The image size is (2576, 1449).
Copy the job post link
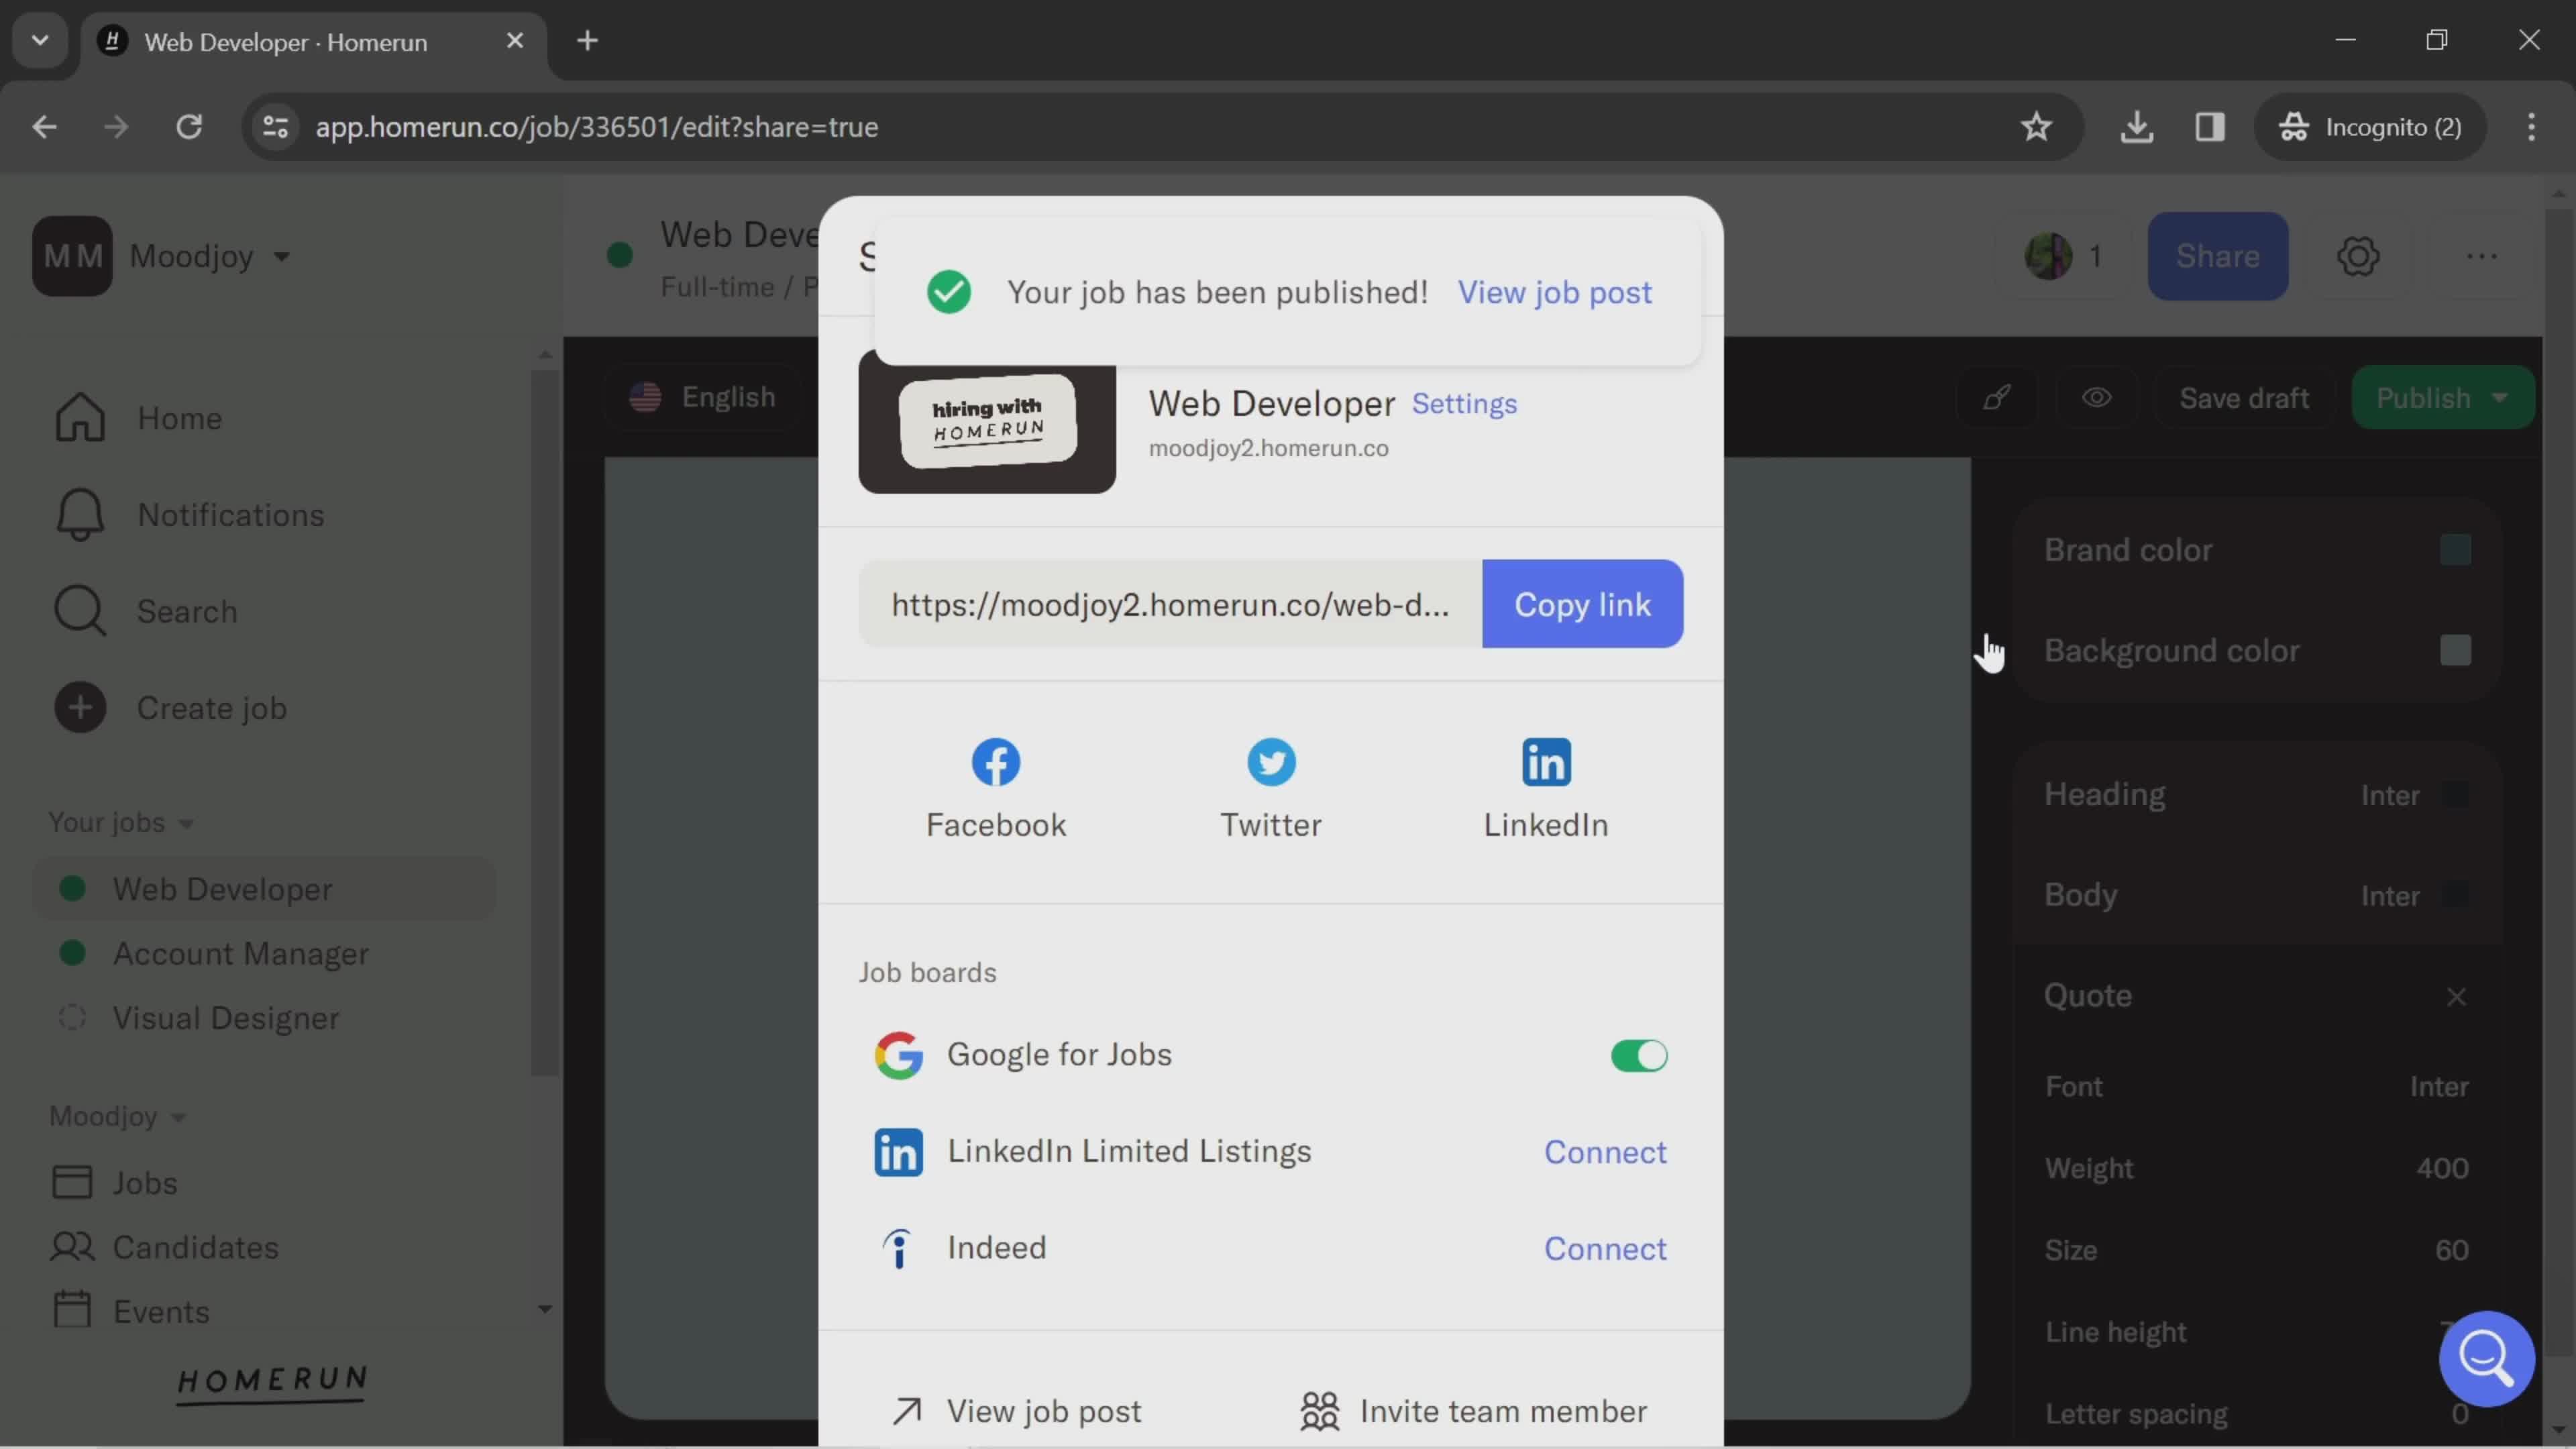coord(1582,604)
